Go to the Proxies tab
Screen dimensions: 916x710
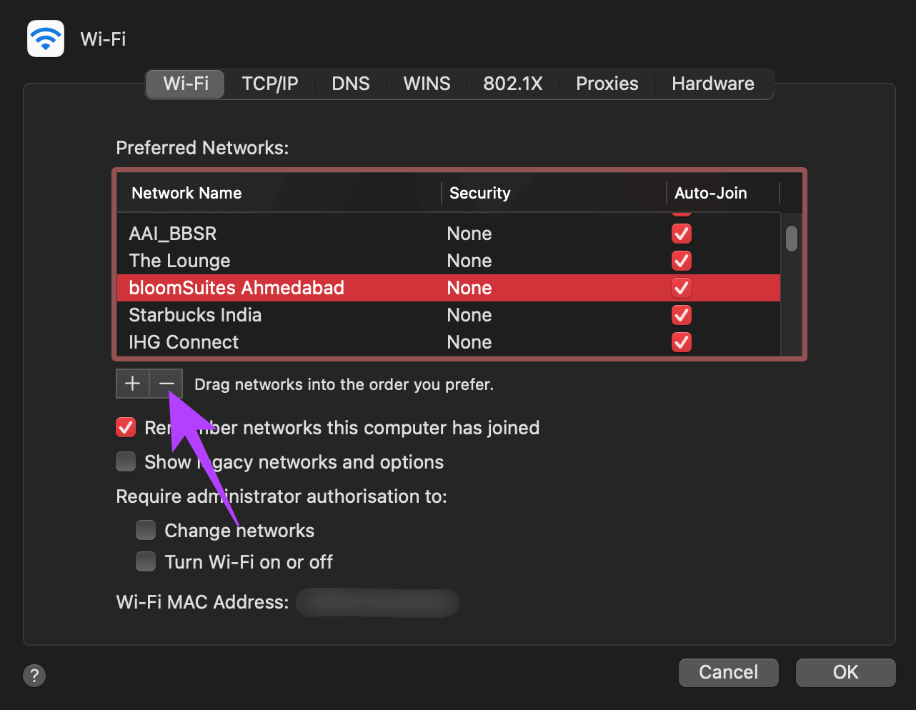tap(607, 84)
